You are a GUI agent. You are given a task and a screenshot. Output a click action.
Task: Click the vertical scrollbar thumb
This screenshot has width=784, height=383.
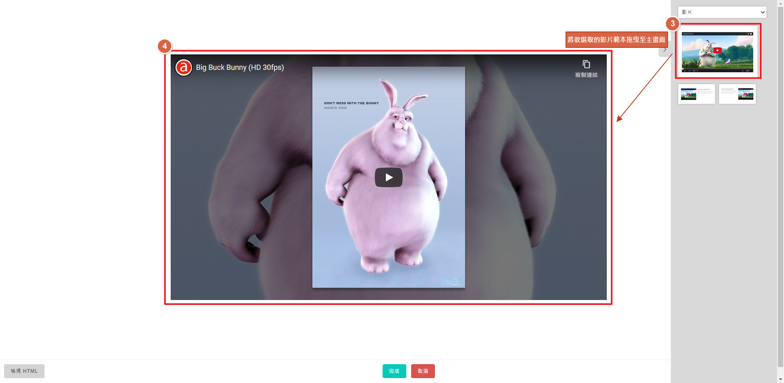pyautogui.click(x=780, y=184)
